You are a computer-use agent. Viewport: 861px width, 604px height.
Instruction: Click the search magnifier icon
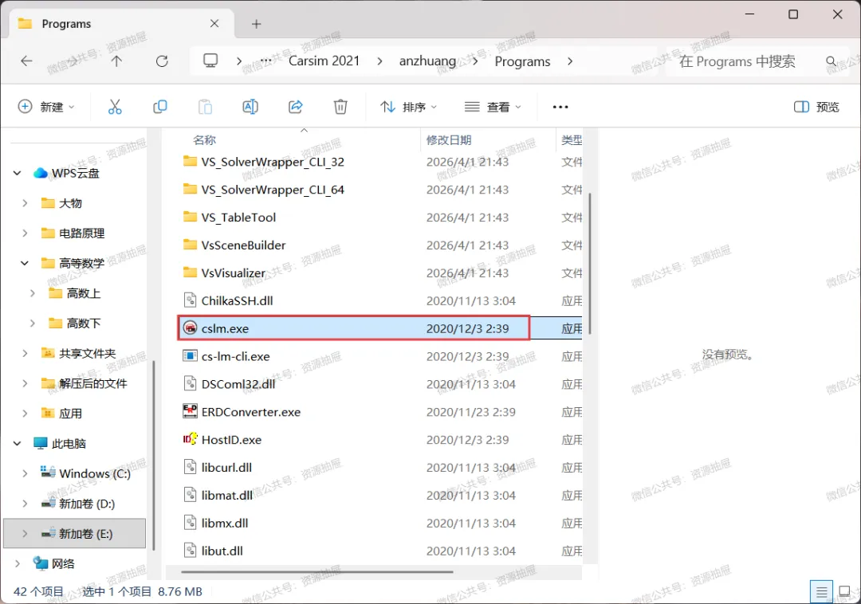coord(832,61)
